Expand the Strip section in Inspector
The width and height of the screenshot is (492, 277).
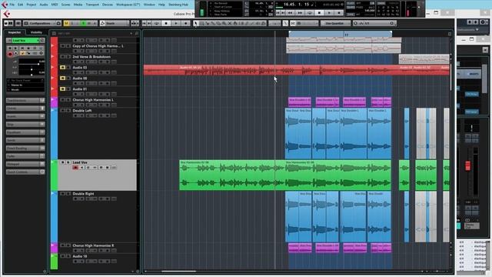pyautogui.click(x=25, y=125)
